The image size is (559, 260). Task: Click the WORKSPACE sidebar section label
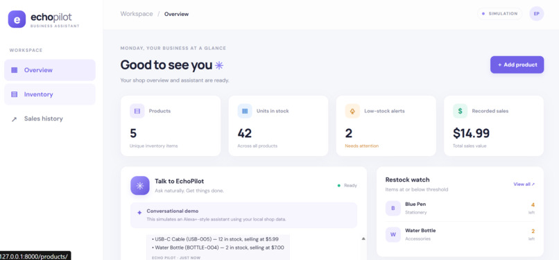[x=26, y=50]
